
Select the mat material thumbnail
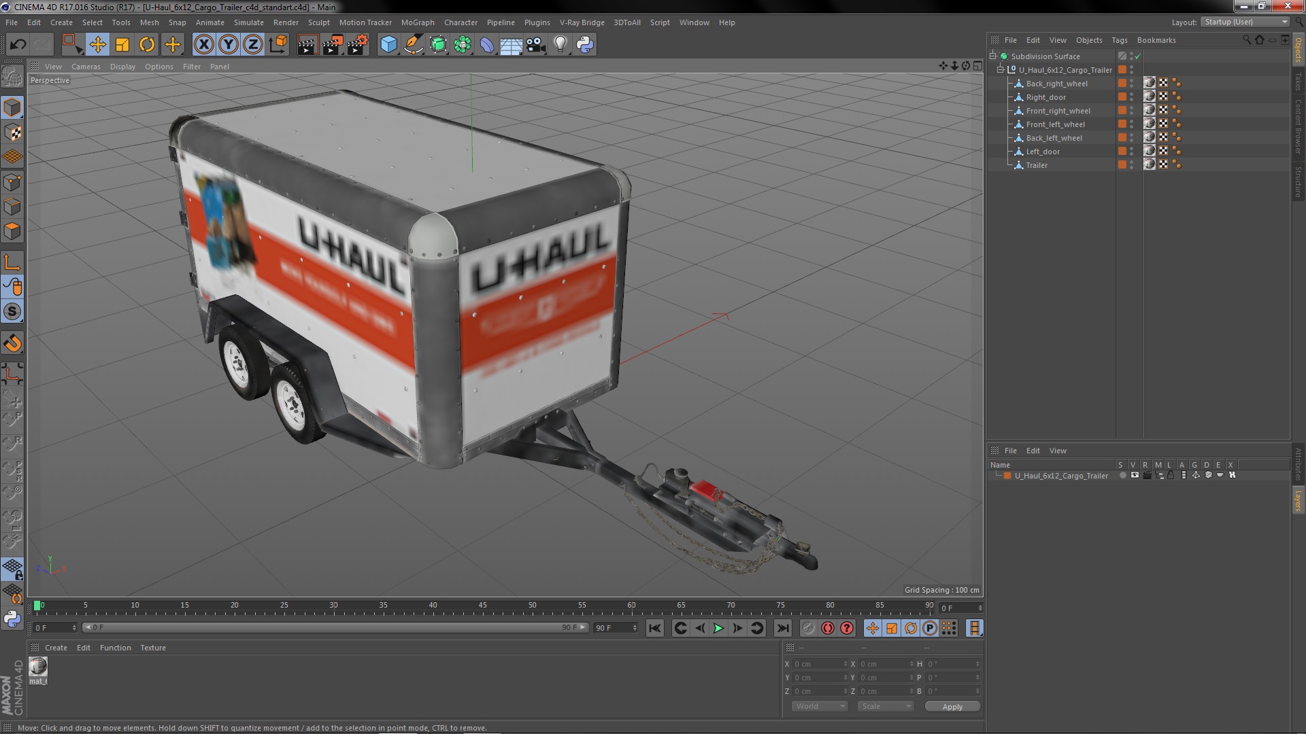(38, 667)
